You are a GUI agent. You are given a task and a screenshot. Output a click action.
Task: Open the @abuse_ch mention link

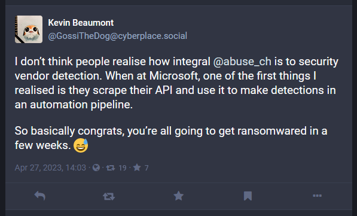pyautogui.click(x=242, y=62)
